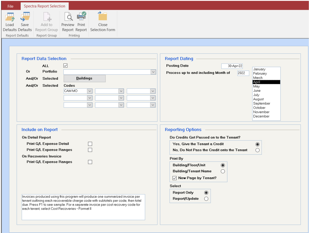Enable Detail Report Print G/L Expense Ranges
This screenshot has height=233, width=309.
(x=90, y=150)
